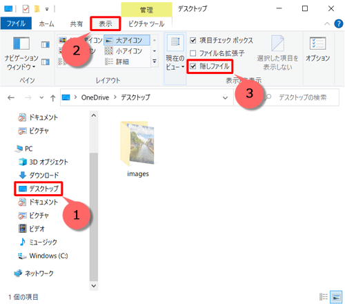This screenshot has height=304, width=345.
Task: Switch to the 共有 ribbon tab
Action: click(x=77, y=23)
